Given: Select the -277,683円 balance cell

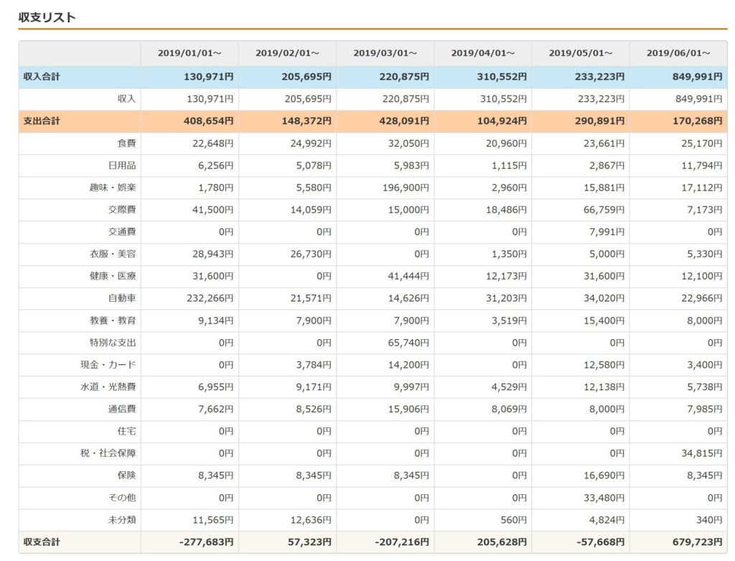Looking at the screenshot, I should pos(206,542).
